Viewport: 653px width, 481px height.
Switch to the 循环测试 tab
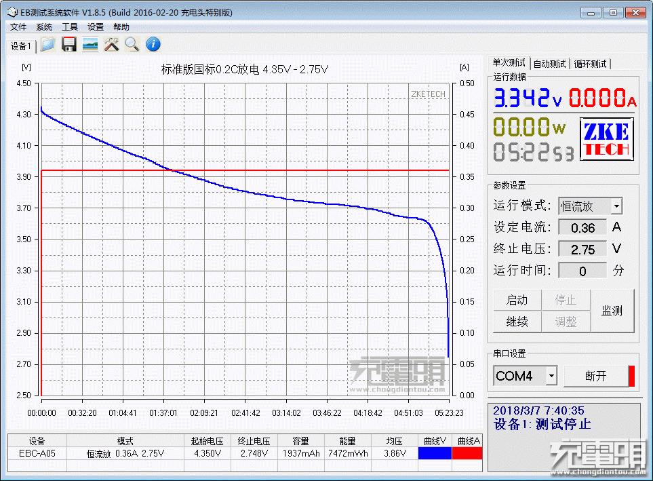coord(590,64)
